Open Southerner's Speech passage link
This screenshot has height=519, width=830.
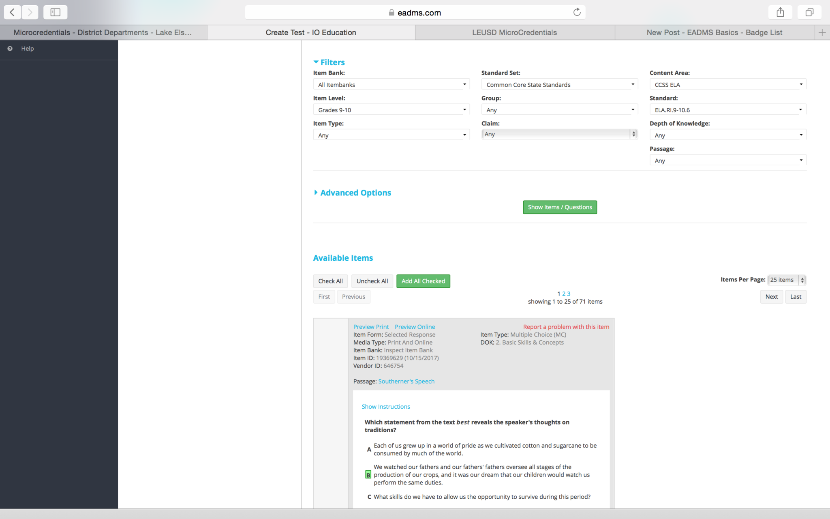coord(406,381)
